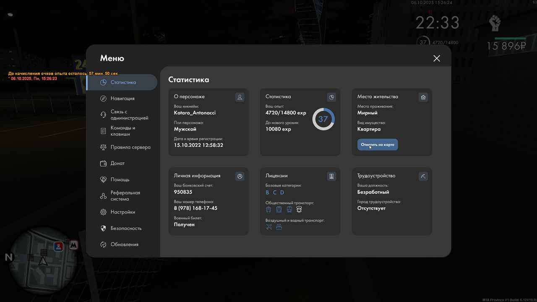Click job position value Безработный

(373, 192)
